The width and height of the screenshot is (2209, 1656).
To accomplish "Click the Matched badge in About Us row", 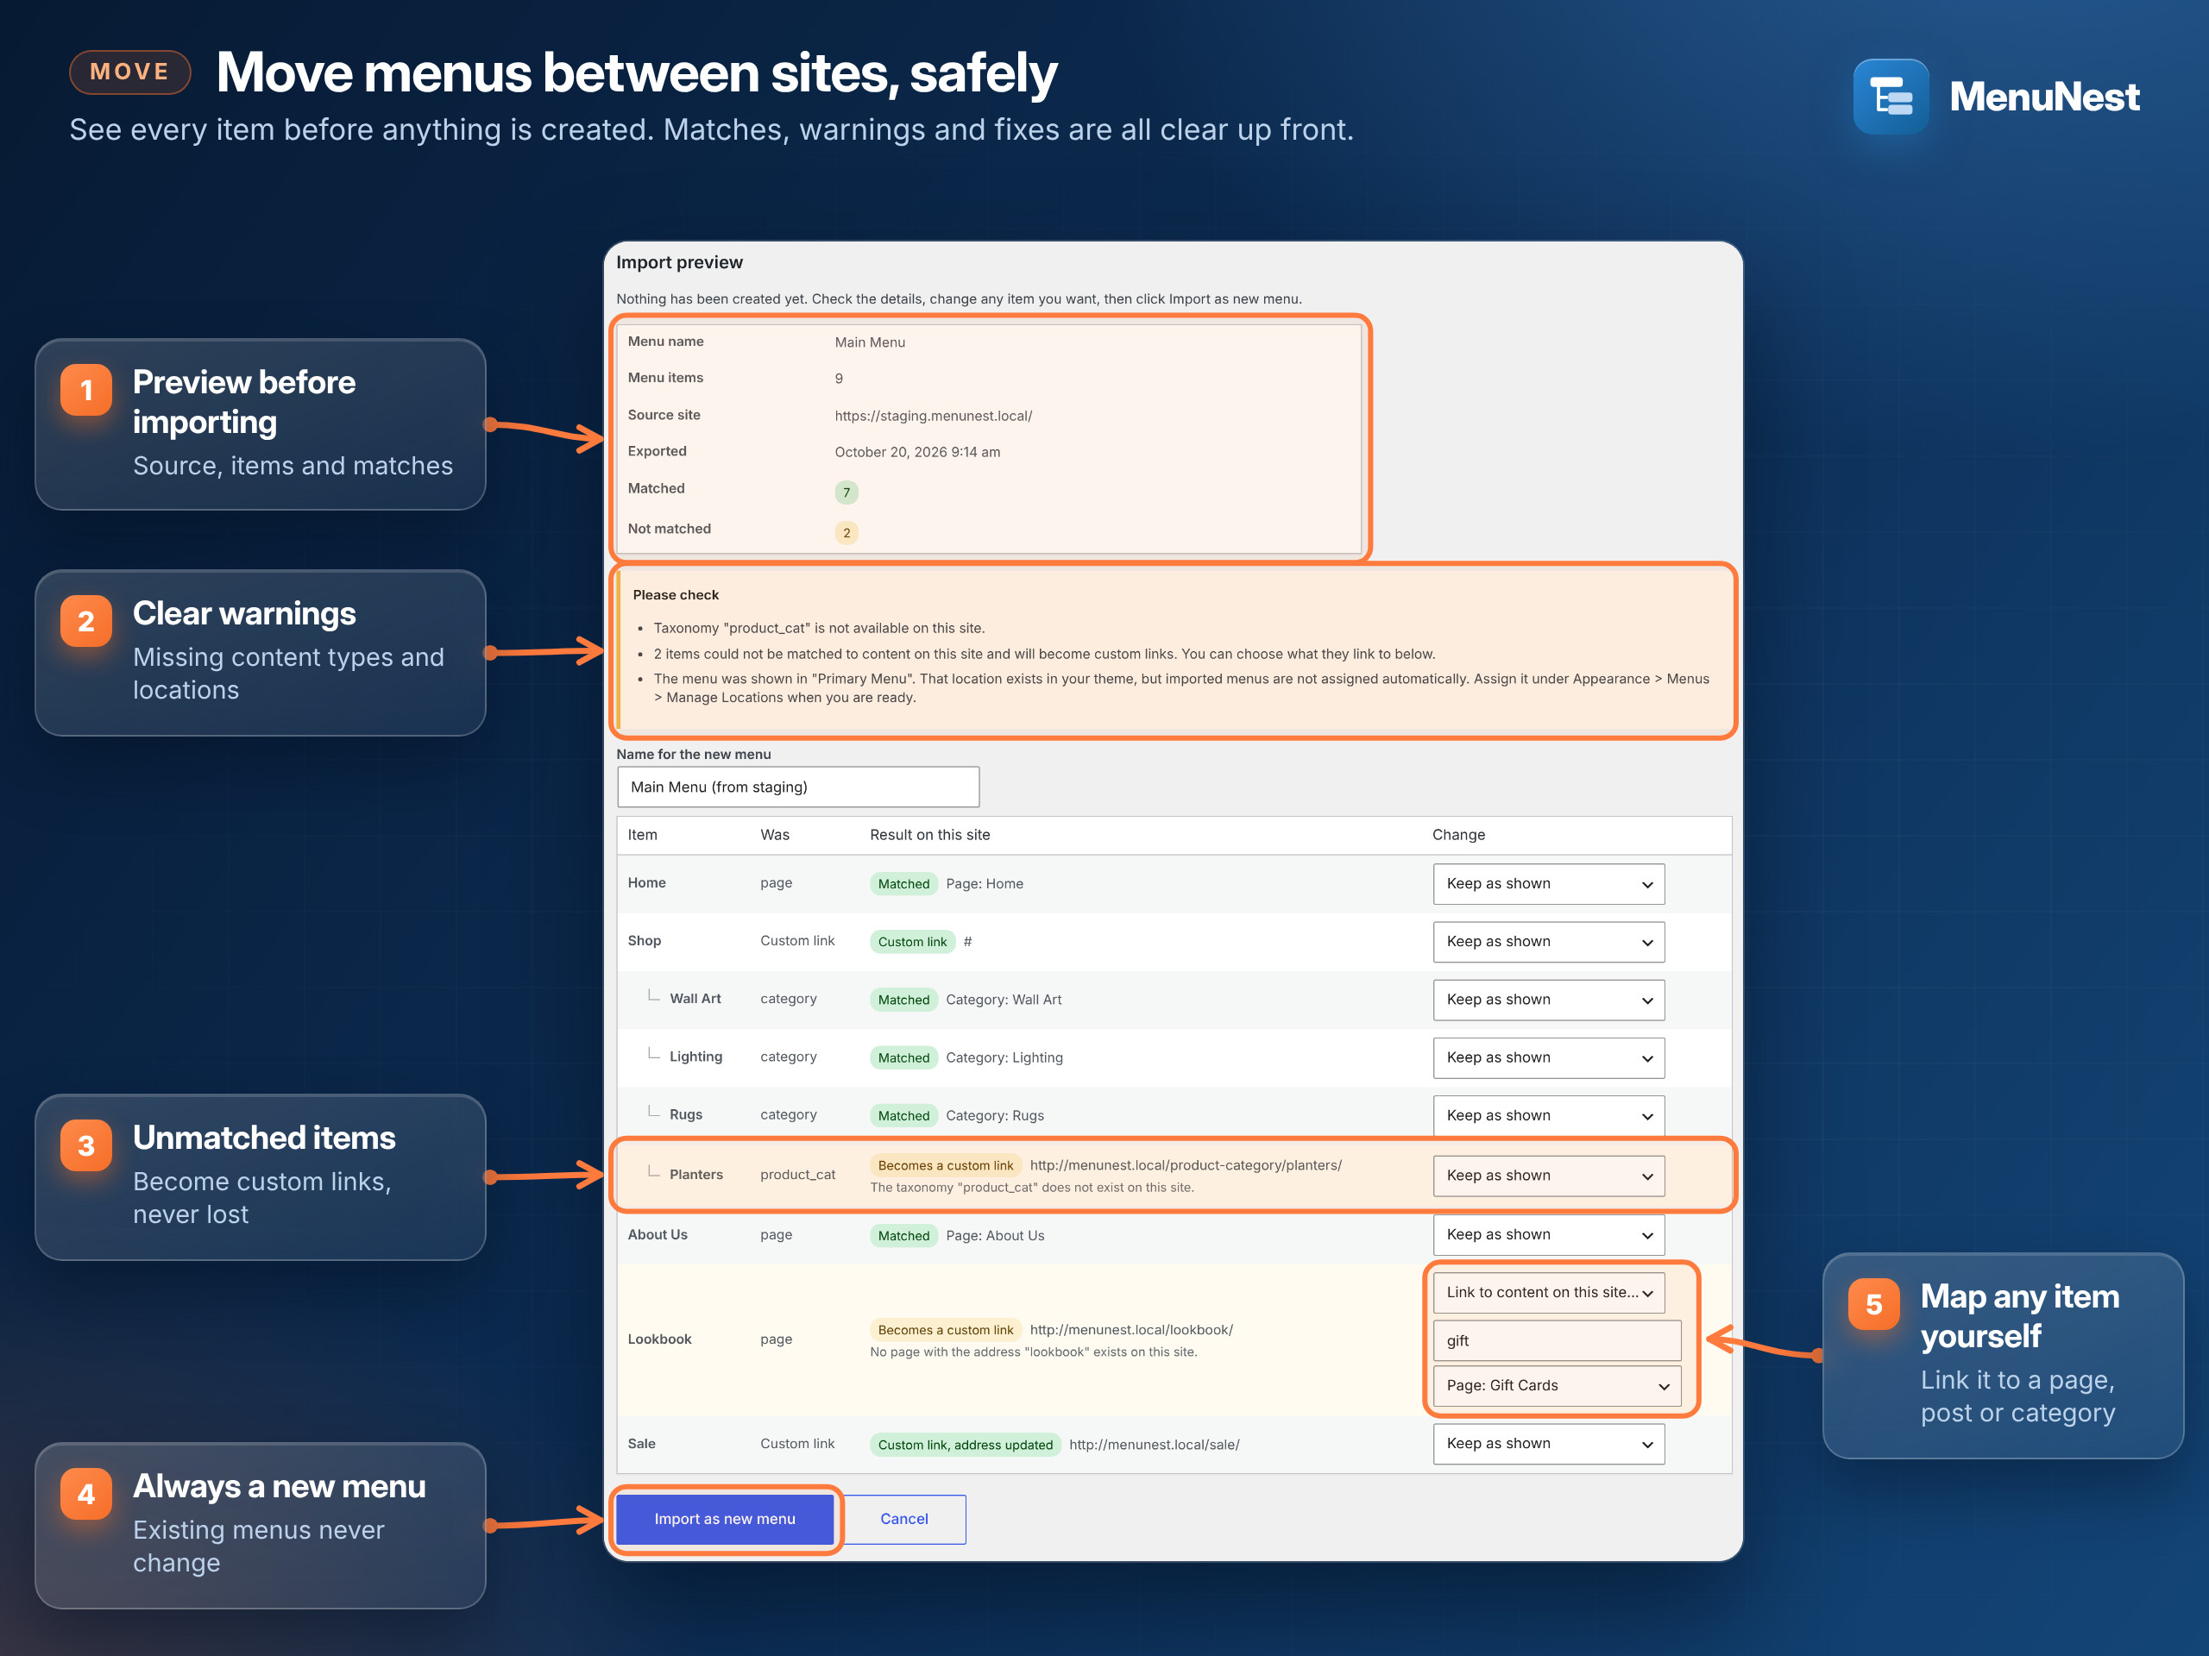I will 903,1236.
